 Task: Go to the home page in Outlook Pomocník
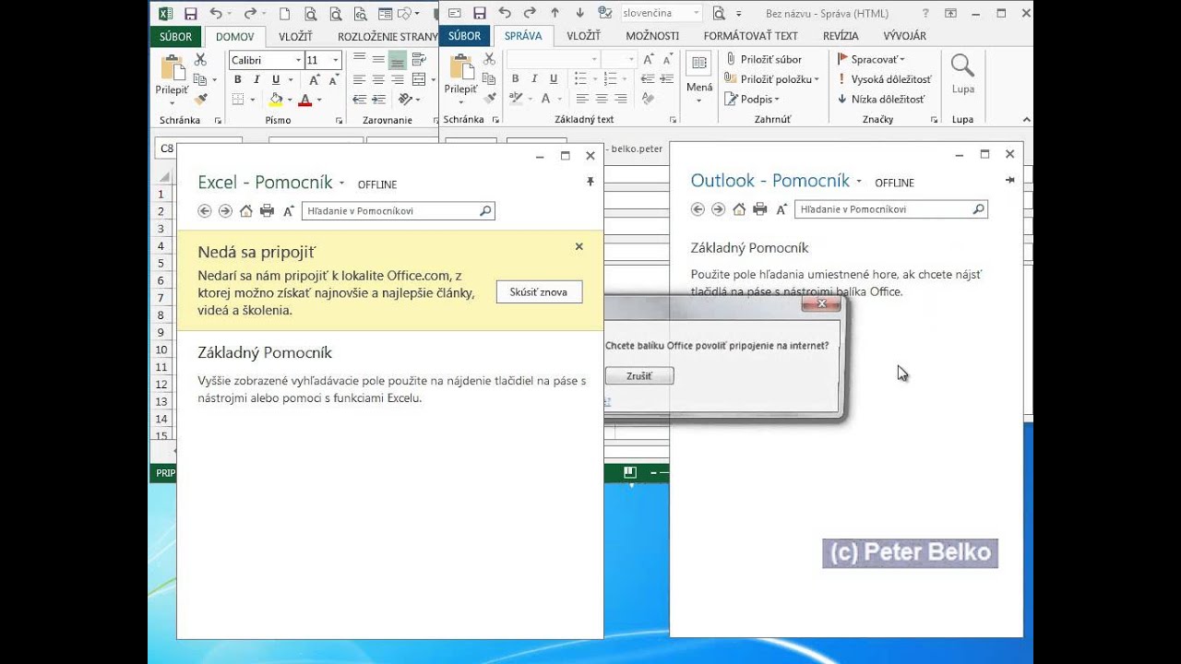739,209
